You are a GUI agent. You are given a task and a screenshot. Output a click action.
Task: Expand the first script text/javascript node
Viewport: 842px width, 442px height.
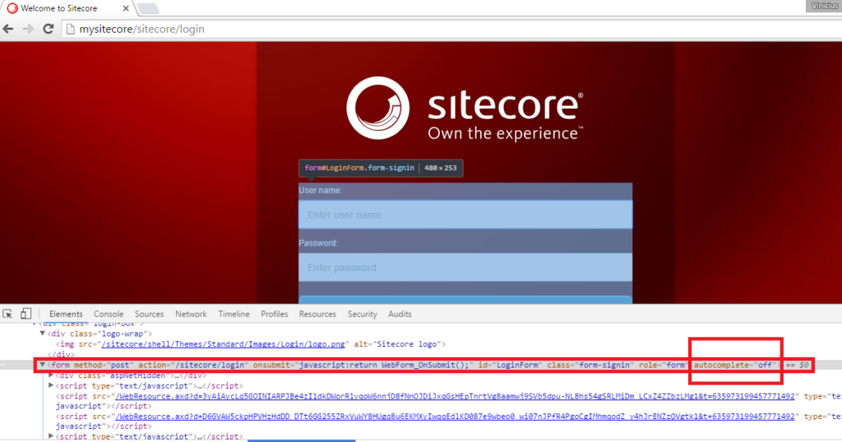(51, 385)
